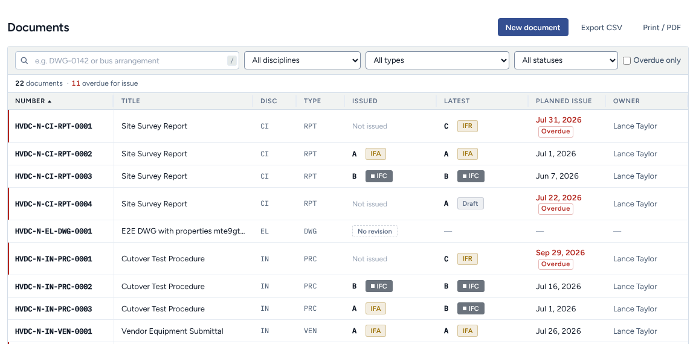This screenshot has height=344, width=696.
Task: Open document HVDC-N-EL-DWG-0001
Action: coord(53,231)
